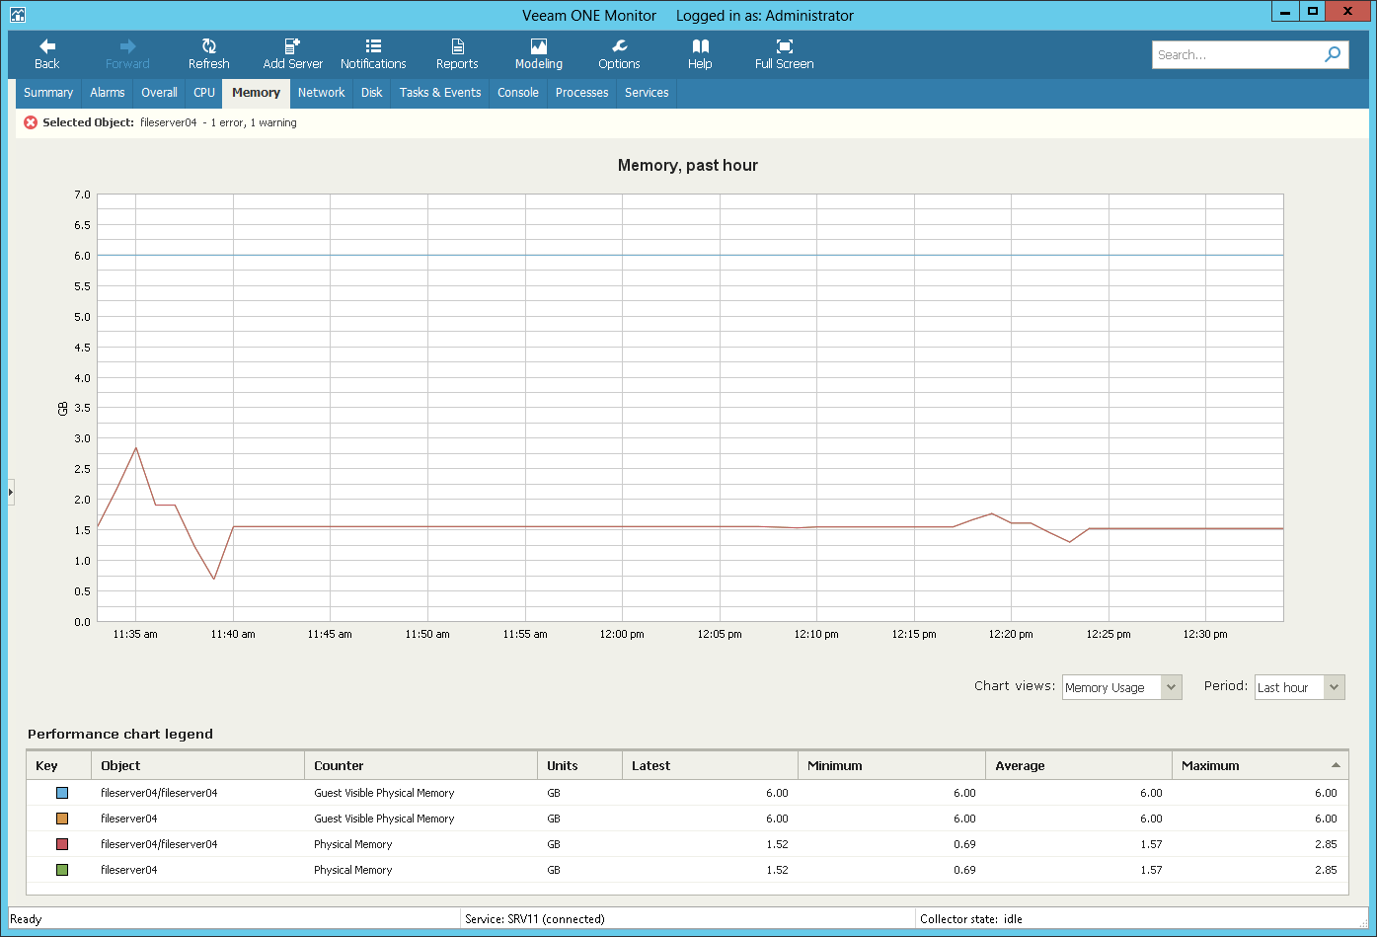
Task: Click 'fileserver04 - 1 error, 1 warning' text
Action: 219,122
